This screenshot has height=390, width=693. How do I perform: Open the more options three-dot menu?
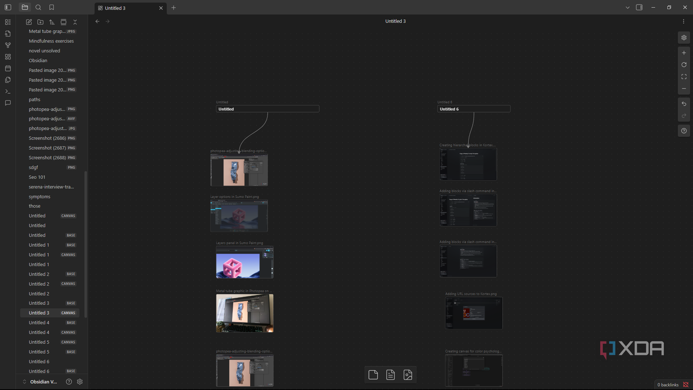coord(683,21)
